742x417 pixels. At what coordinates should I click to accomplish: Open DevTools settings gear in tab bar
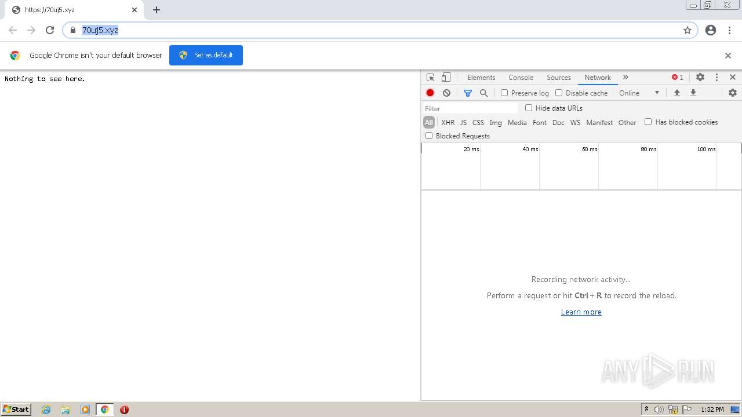pyautogui.click(x=700, y=77)
